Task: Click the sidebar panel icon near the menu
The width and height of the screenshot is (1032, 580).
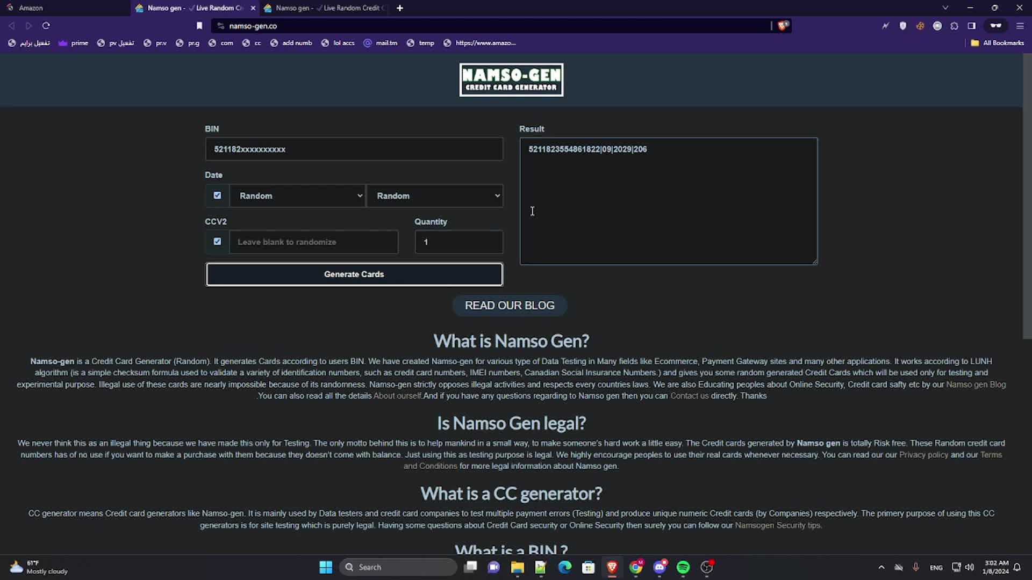Action: [971, 25]
